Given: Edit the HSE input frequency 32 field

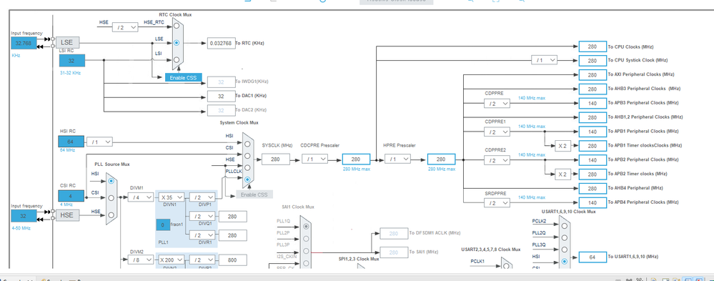Looking at the screenshot, I should (24, 216).
